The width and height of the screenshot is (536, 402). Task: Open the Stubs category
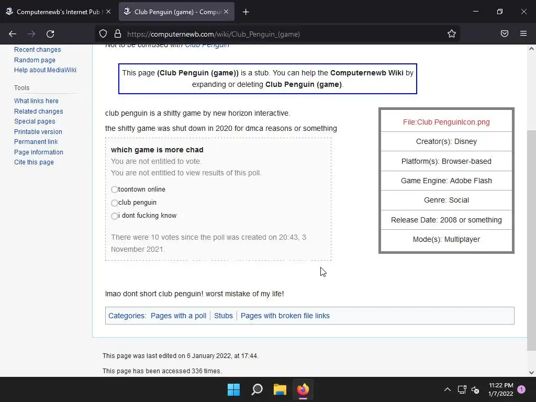pos(223,316)
